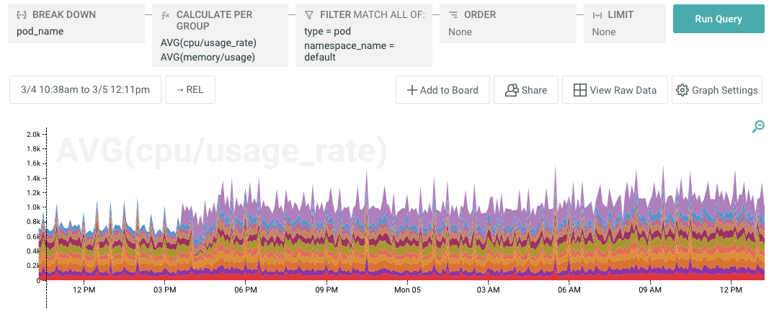Click the lines icon beside ORDER
Viewport: 774px width, 317px height.
click(x=453, y=14)
